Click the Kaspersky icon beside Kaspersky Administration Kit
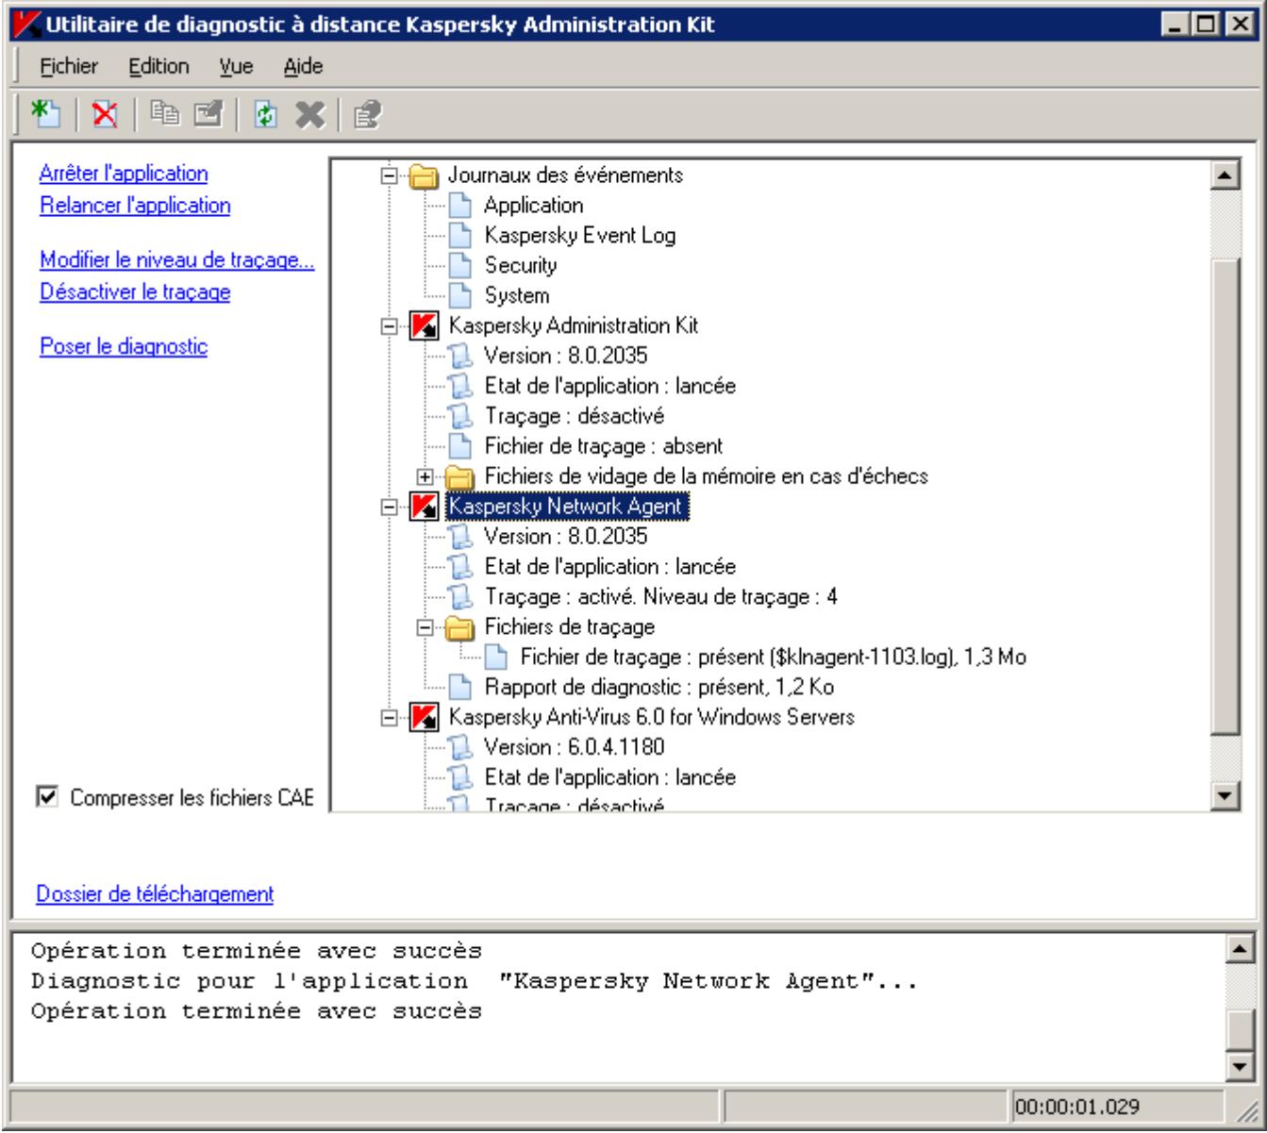Image resolution: width=1267 pixels, height=1133 pixels. [424, 326]
